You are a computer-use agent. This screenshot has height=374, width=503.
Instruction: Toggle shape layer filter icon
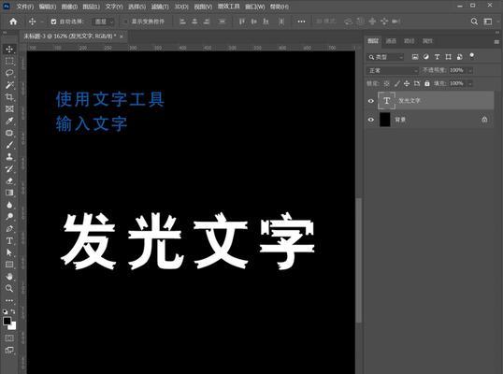tap(448, 57)
